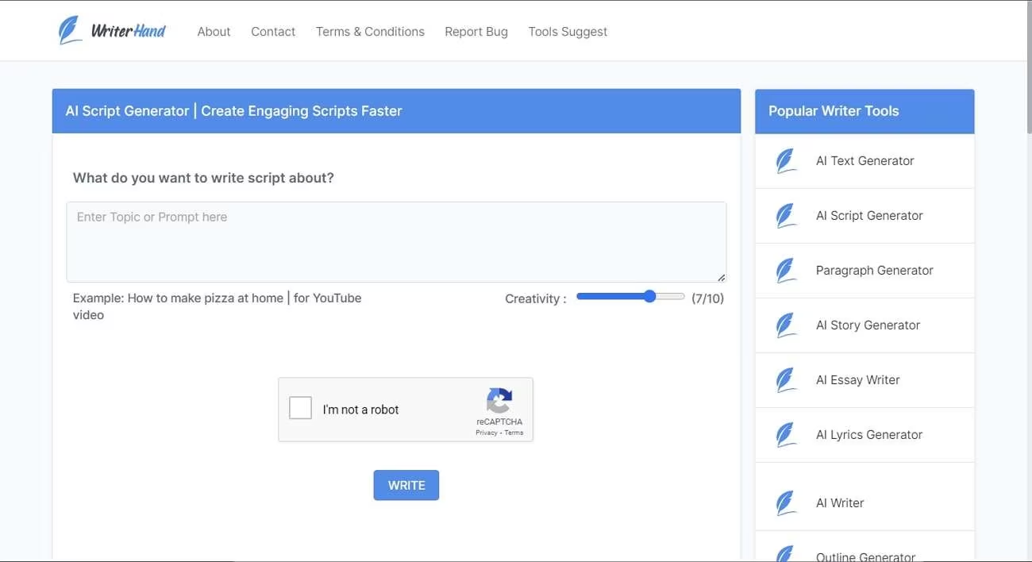Click feather icon beside Paragraph Generator
The image size is (1032, 562).
pos(785,271)
